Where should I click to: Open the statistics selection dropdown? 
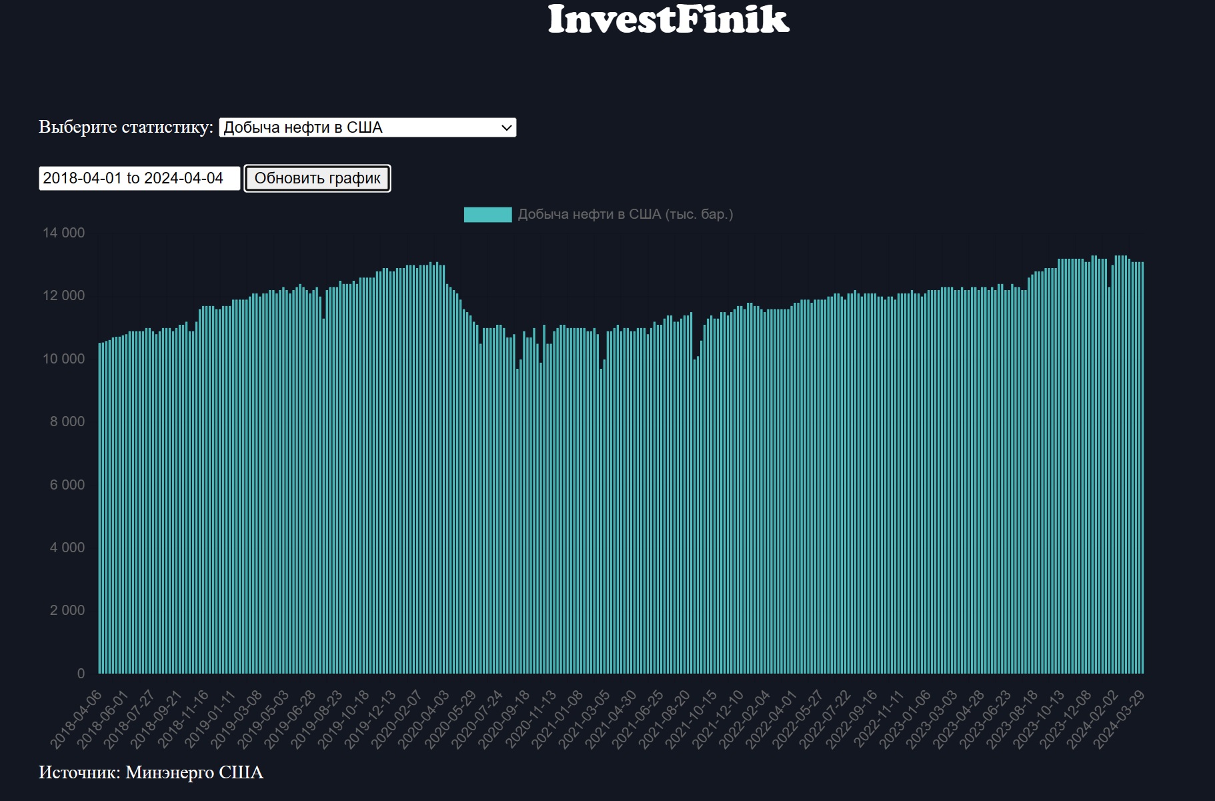click(367, 127)
